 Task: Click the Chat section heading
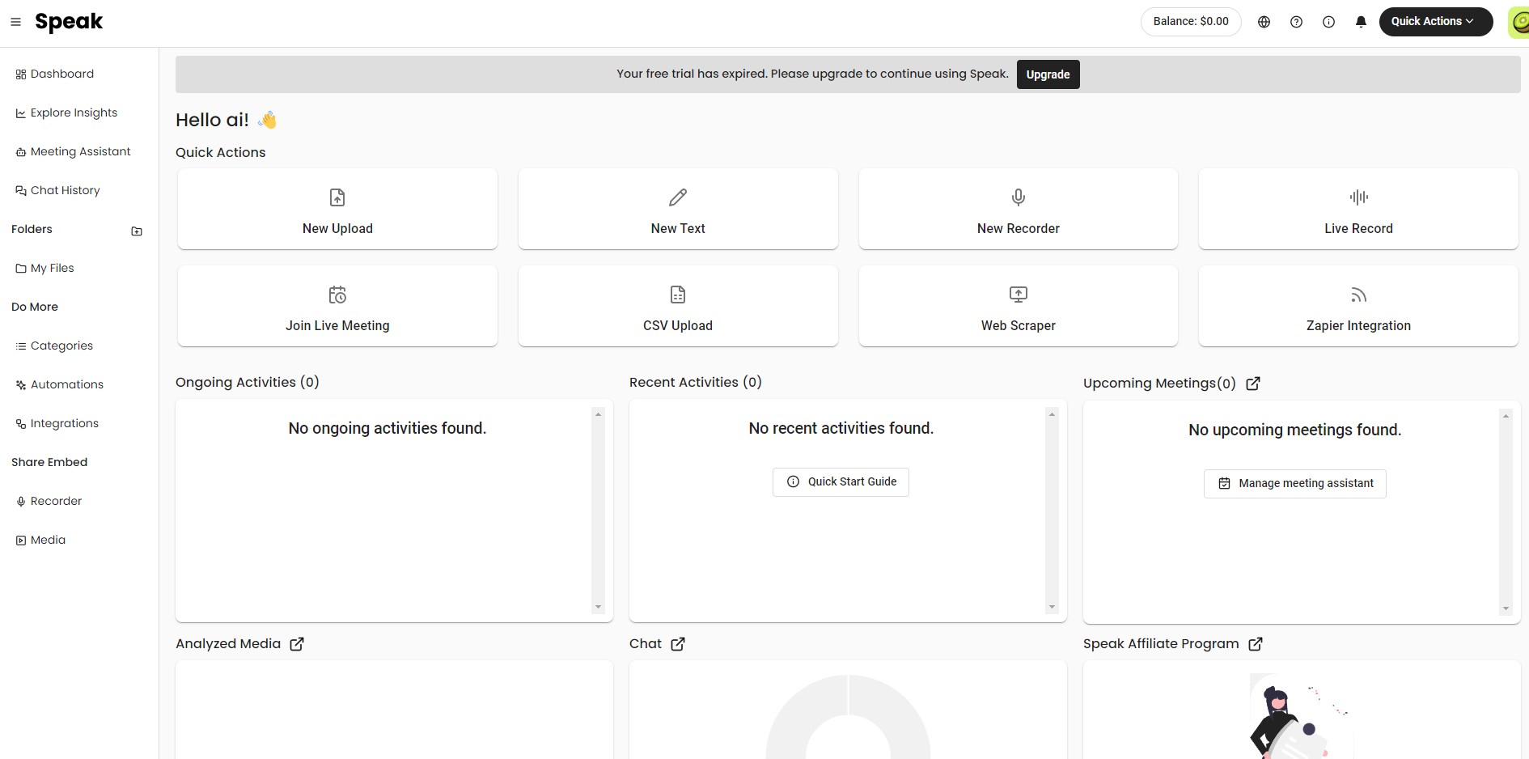[646, 644]
